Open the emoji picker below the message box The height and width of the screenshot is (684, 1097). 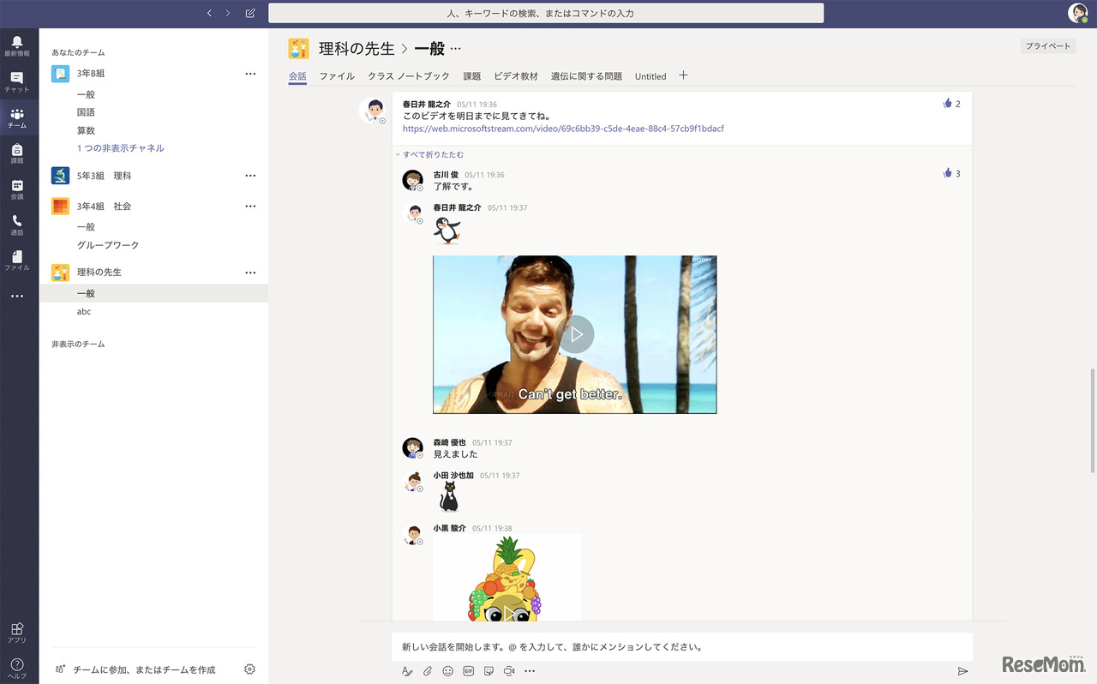point(447,671)
